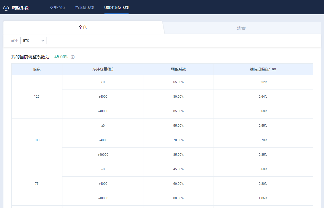Select the 100 leverage cell
This screenshot has width=324, height=208.
(37, 140)
